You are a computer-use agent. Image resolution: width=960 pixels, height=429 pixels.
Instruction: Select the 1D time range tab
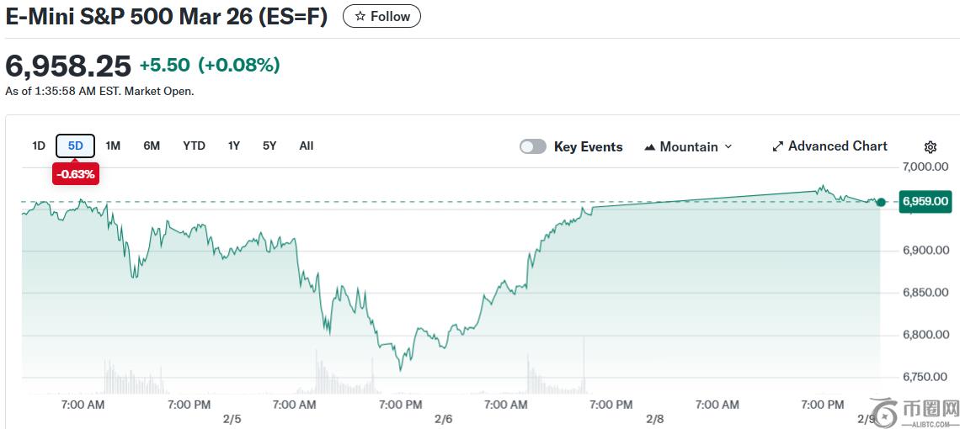39,146
